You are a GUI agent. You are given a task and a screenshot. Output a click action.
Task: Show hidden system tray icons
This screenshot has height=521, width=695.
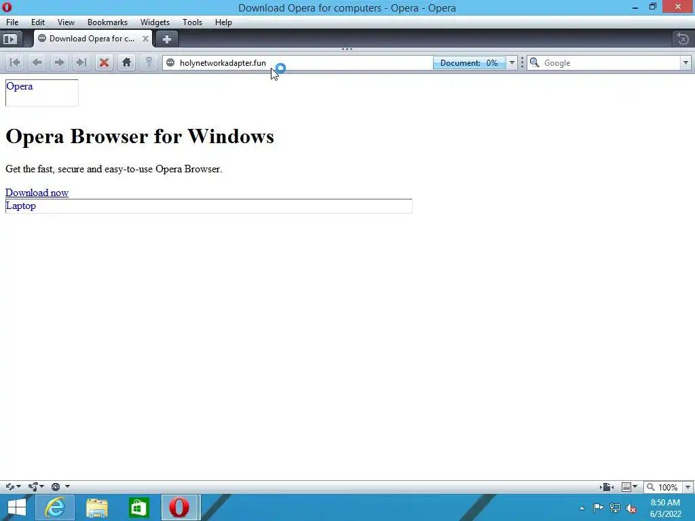[x=582, y=508]
